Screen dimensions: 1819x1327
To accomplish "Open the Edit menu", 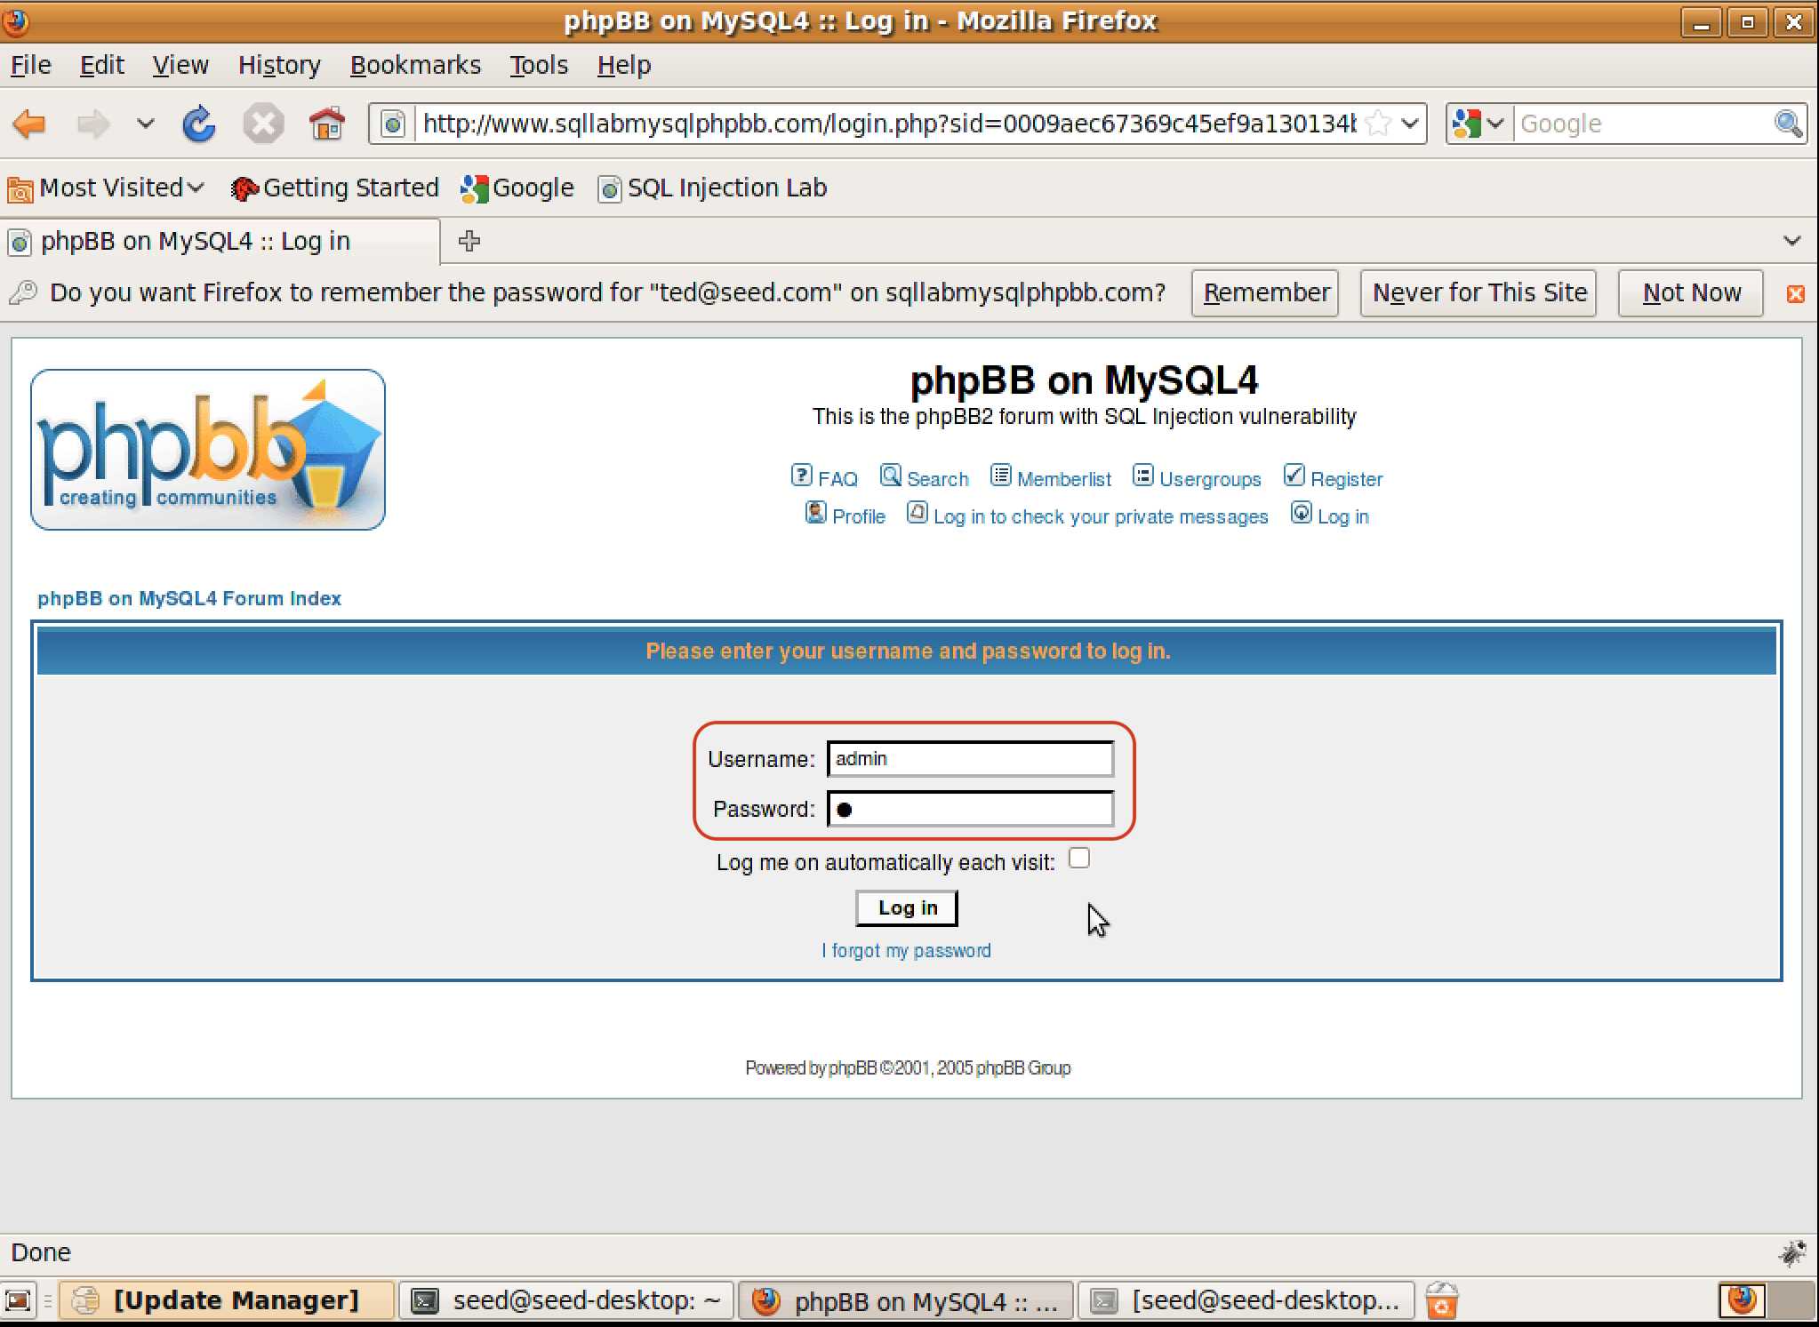I will click(x=102, y=65).
